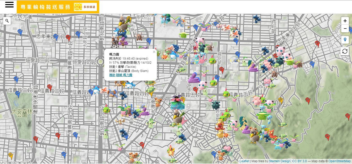Select the Charmander marker
Viewport: 352px width, 164px height.
pos(171,151)
